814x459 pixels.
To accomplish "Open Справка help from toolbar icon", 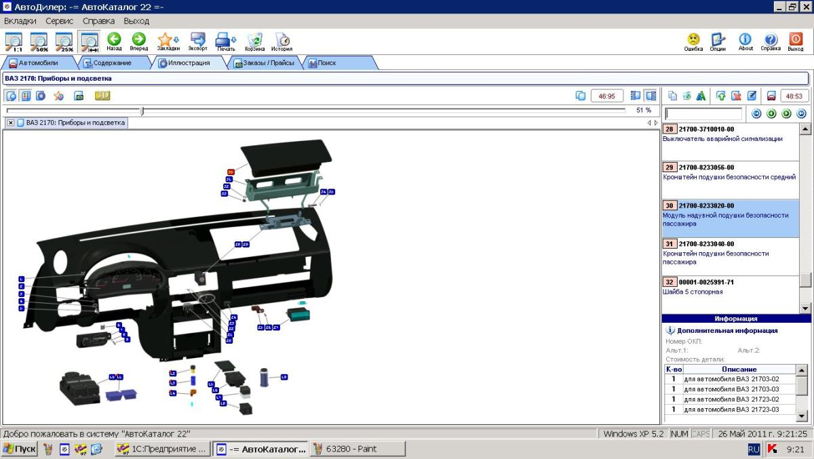I will [x=771, y=42].
